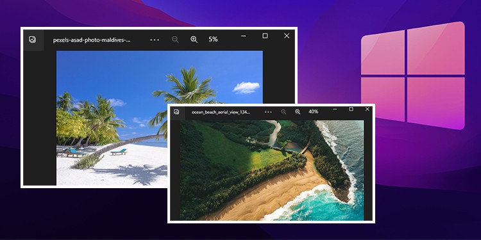The width and height of the screenshot is (481, 240).
Task: Open the three-dots menu in the ocean_beach window
Action: (268, 112)
